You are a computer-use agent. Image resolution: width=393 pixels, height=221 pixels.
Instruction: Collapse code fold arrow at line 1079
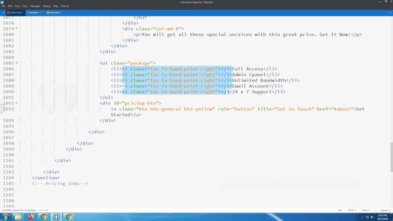[x=17, y=29]
